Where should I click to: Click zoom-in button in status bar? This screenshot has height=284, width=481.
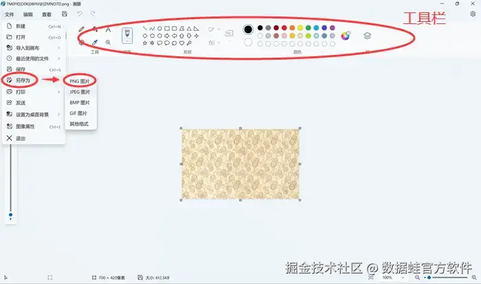point(474,278)
